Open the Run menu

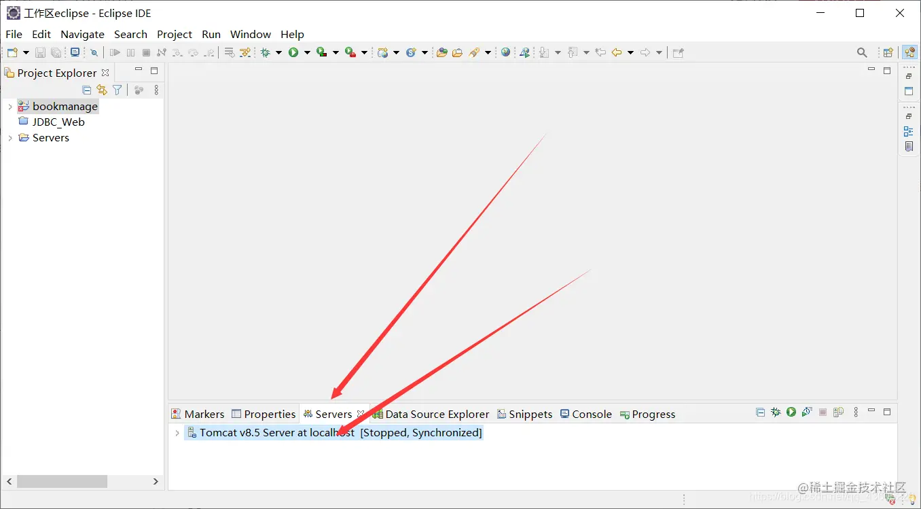click(211, 34)
